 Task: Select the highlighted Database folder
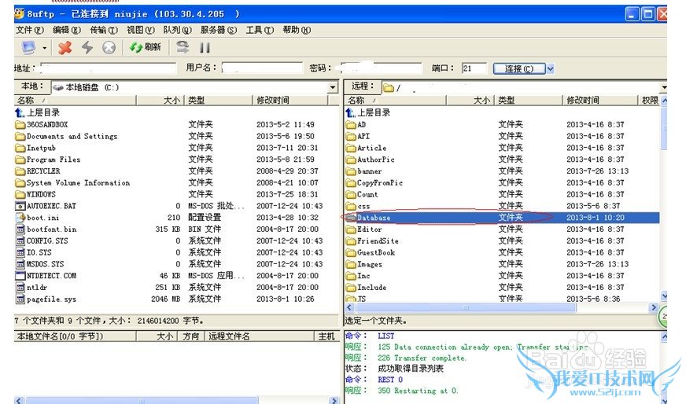[502, 217]
